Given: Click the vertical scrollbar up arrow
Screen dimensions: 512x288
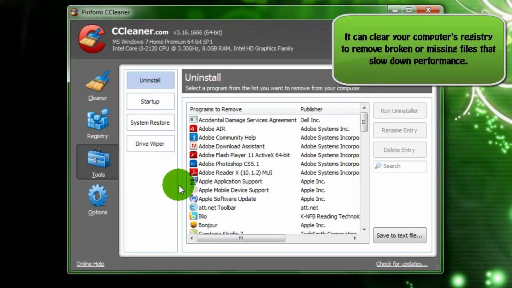Looking at the screenshot, I should (364, 108).
